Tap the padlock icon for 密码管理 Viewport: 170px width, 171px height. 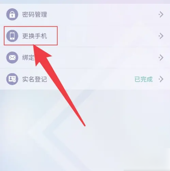[12, 14]
